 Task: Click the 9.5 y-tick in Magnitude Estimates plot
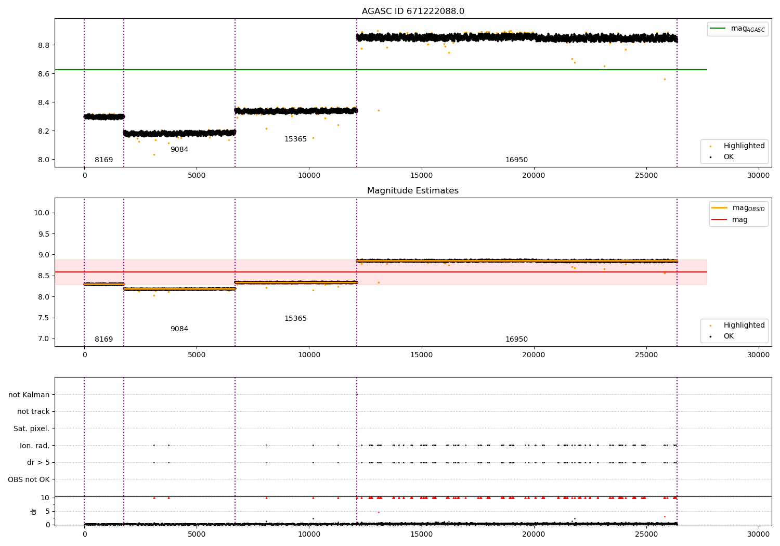pyautogui.click(x=44, y=234)
